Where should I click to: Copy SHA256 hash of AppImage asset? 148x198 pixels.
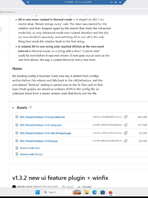pos(126,133)
